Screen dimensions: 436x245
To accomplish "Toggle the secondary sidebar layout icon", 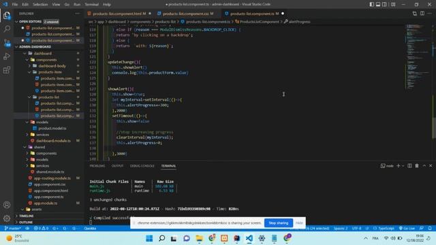I will coord(384,5).
